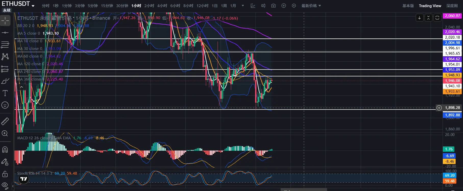The image size is (463, 191).
Task: Switch to 1日 timeframe
Action: point(215,6)
